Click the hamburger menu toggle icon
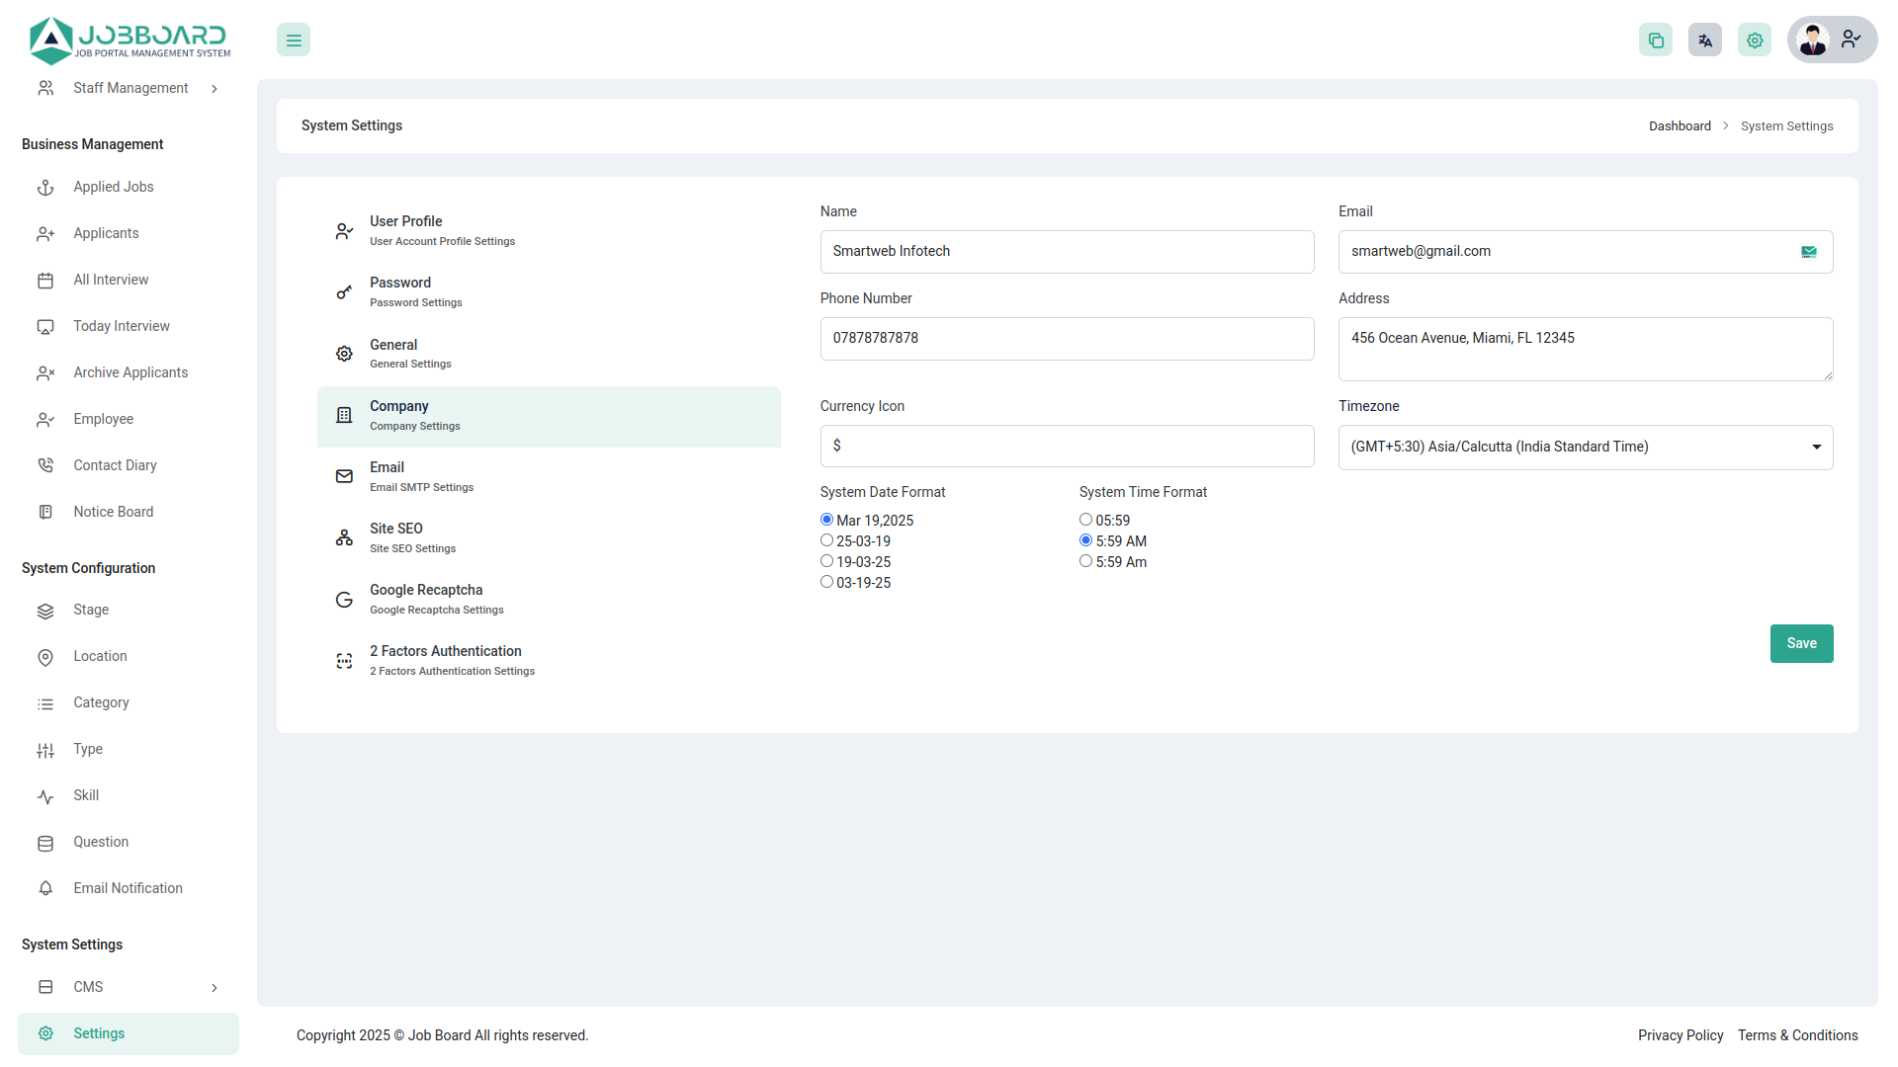This screenshot has width=1898, height=1067. coord(294,41)
